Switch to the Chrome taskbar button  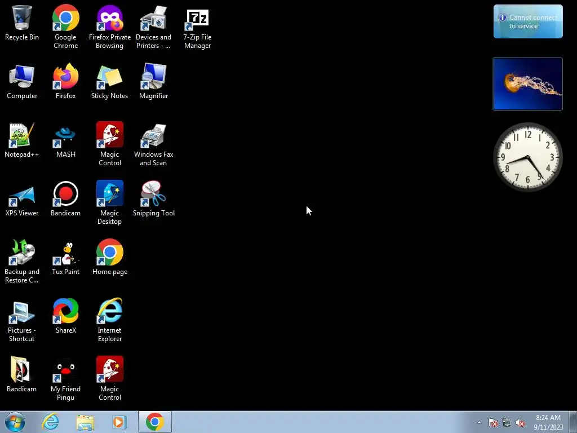click(x=155, y=422)
